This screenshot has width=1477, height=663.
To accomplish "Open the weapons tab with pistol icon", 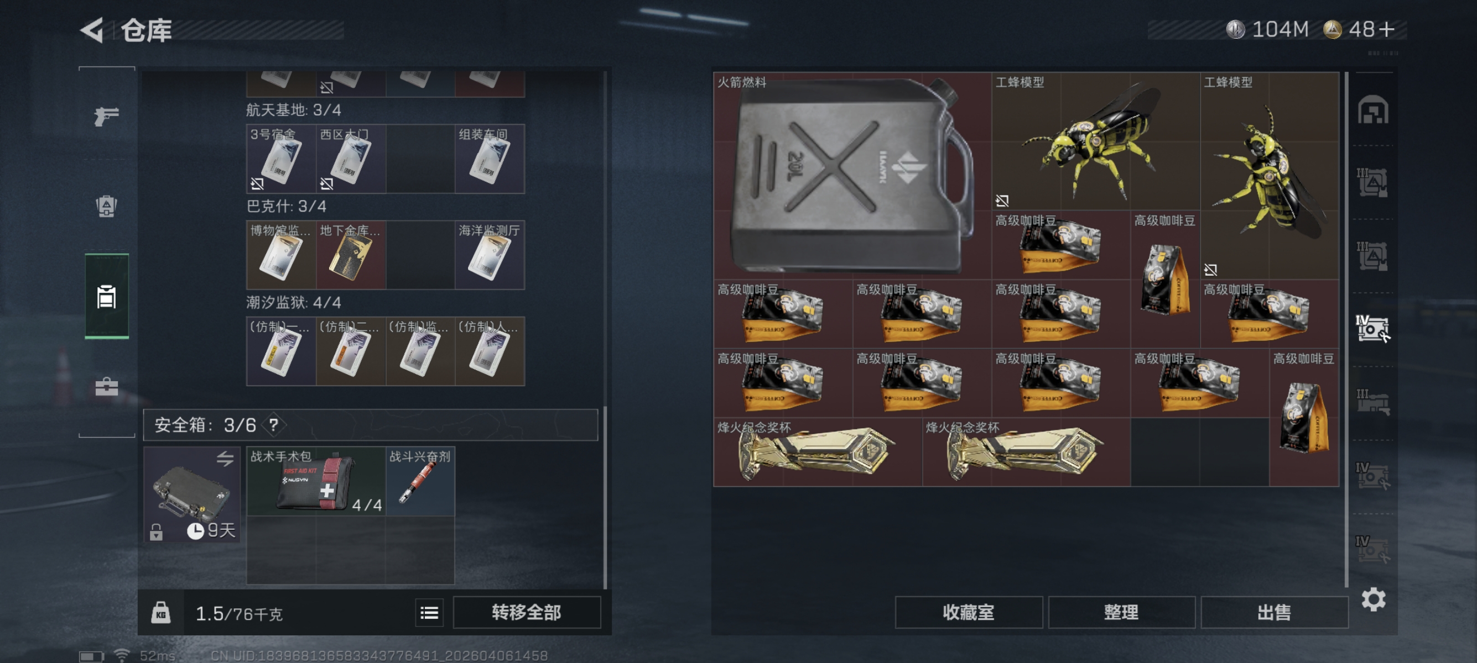I will pos(107,116).
